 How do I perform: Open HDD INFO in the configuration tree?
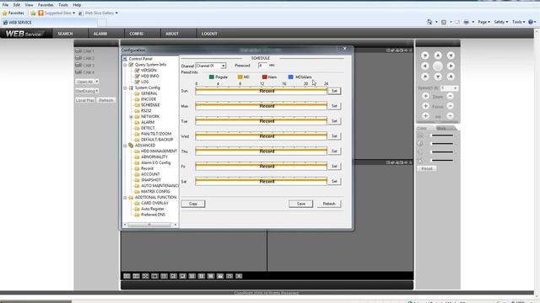click(150, 76)
